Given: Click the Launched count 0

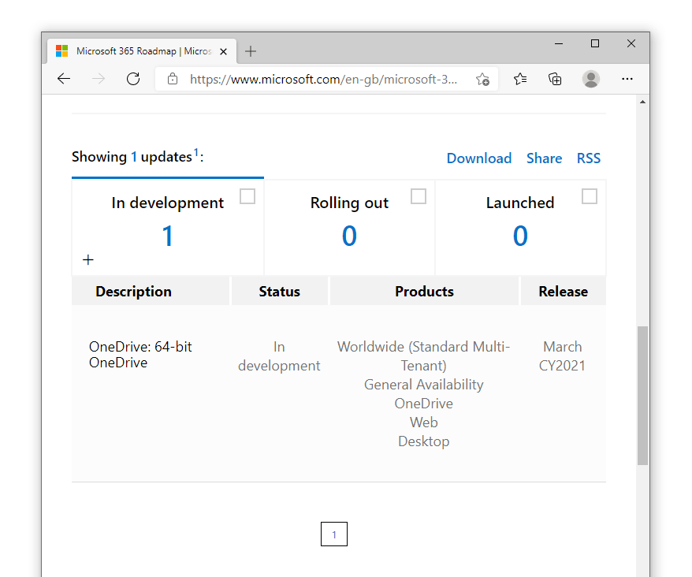Looking at the screenshot, I should 520,236.
